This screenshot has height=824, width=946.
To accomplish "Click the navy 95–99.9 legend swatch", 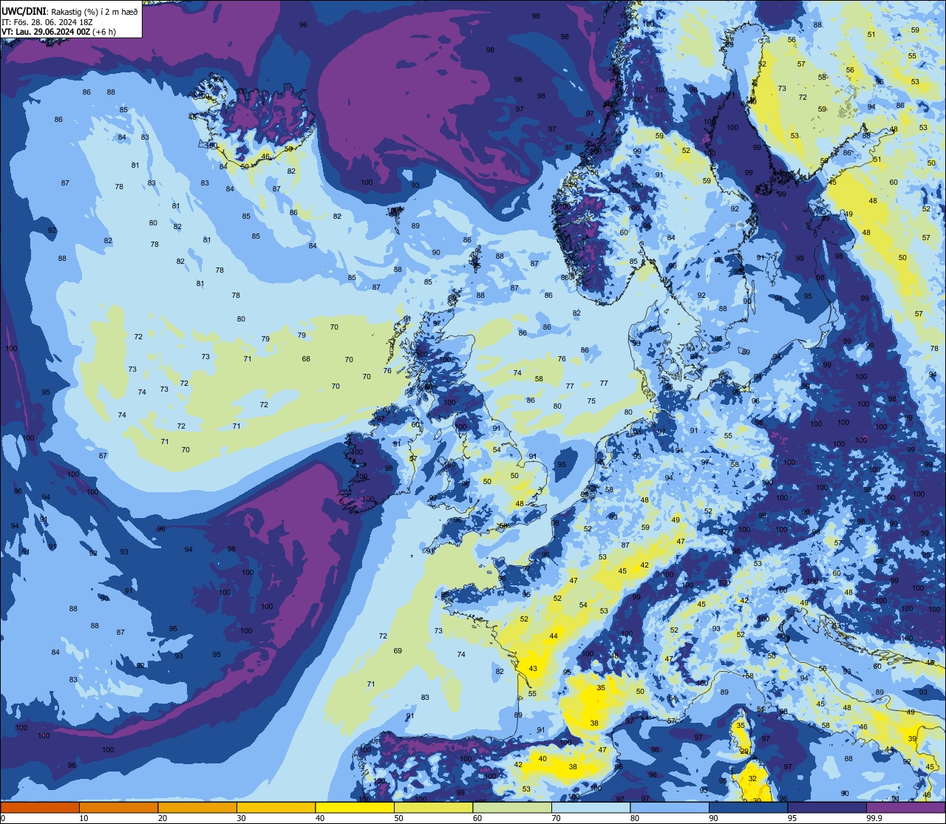I will click(x=827, y=807).
